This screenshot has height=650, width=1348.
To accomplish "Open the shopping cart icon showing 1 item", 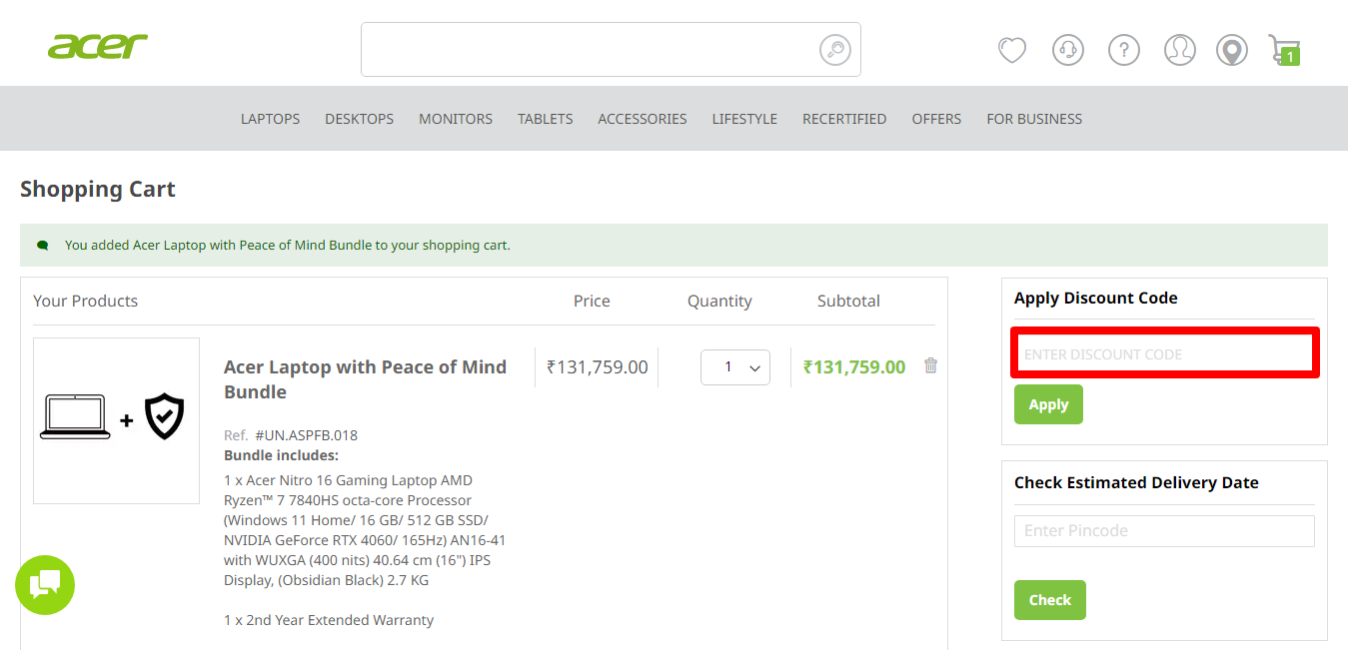I will (x=1285, y=49).
